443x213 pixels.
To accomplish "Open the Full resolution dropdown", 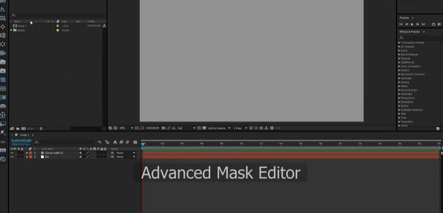I will [186, 128].
